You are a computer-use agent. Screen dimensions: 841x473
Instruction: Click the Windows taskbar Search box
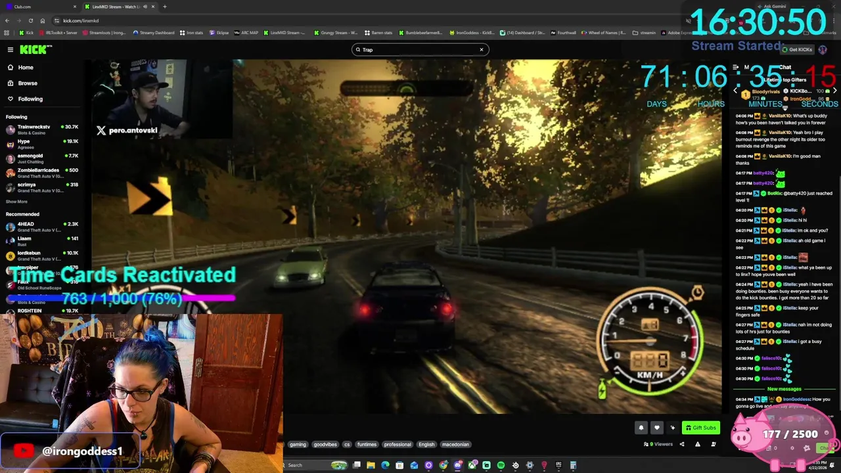315,465
